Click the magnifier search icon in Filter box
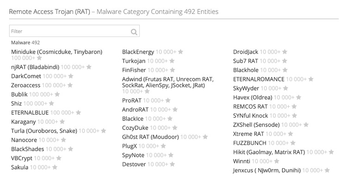 (x=134, y=32)
